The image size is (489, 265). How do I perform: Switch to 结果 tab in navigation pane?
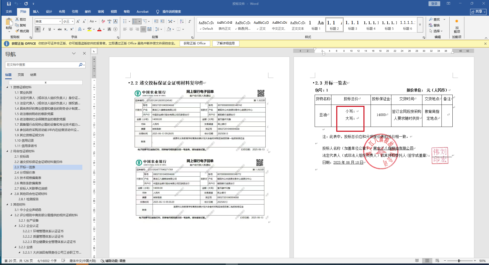pyautogui.click(x=33, y=75)
